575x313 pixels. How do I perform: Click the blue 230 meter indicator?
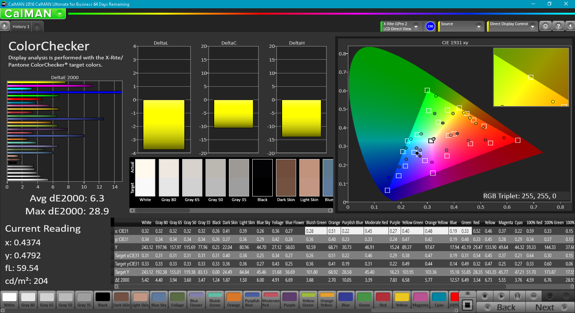click(x=430, y=26)
